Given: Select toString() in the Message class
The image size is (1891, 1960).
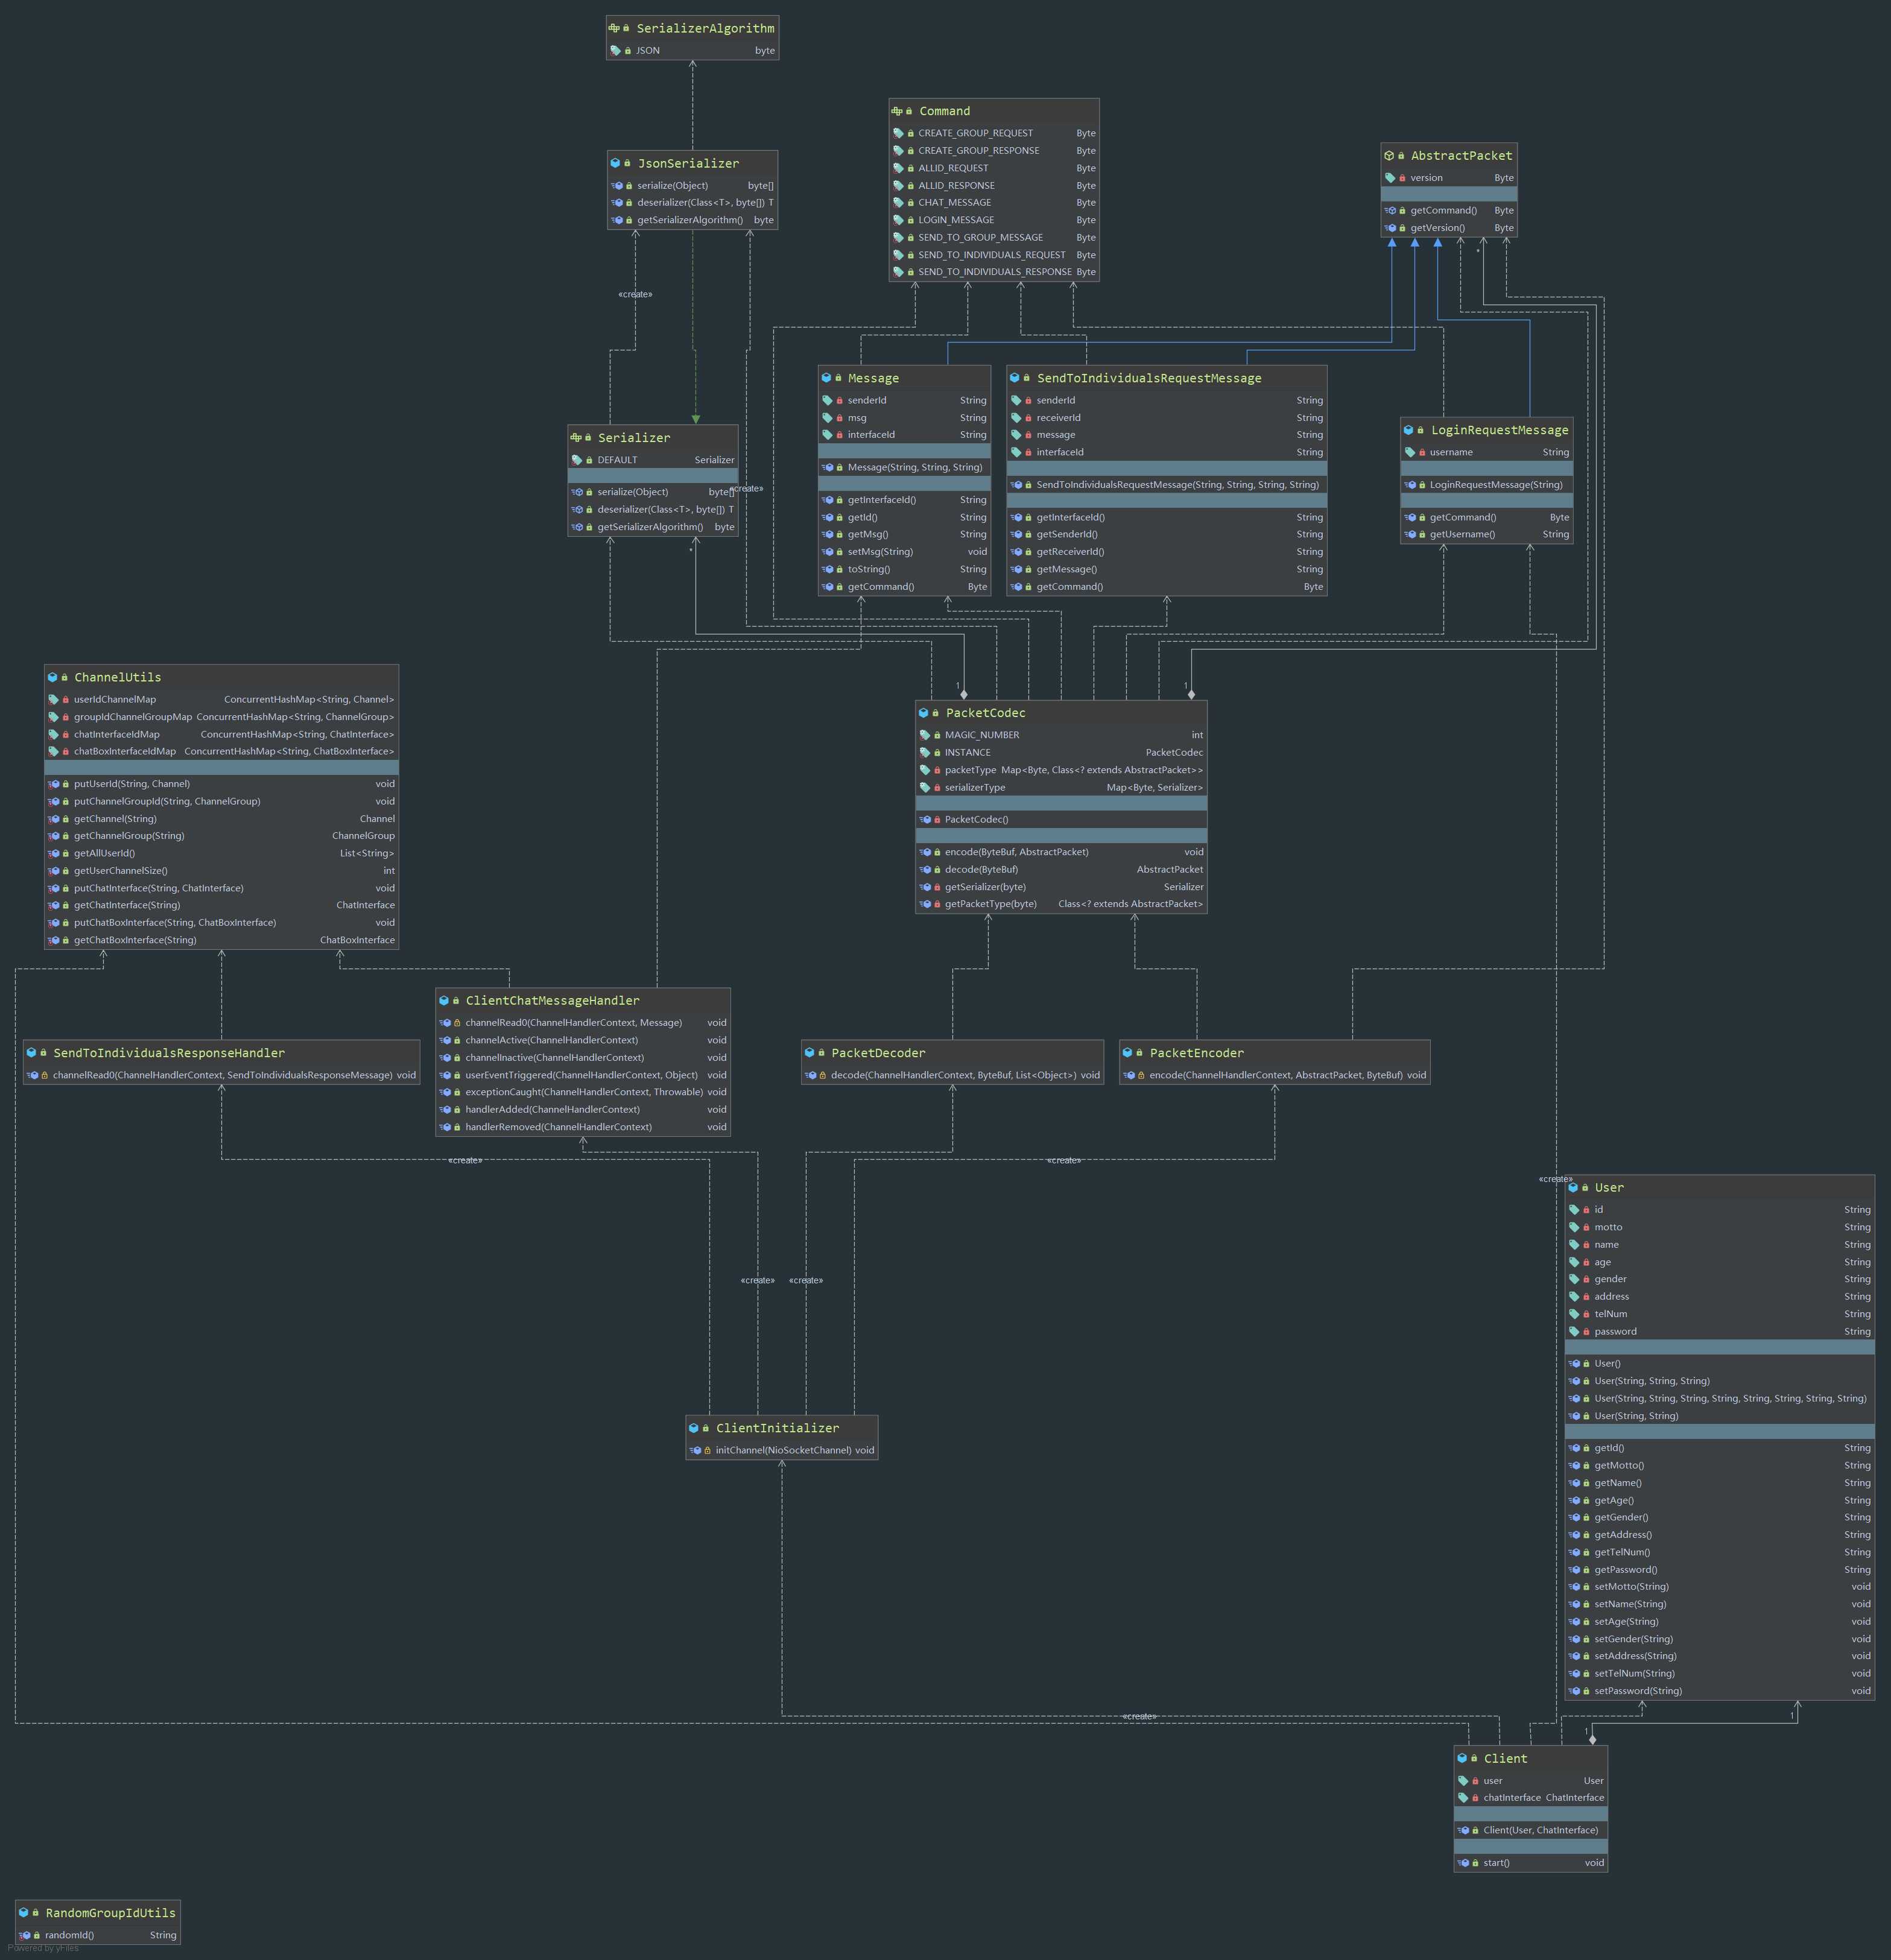Looking at the screenshot, I should tap(904, 569).
